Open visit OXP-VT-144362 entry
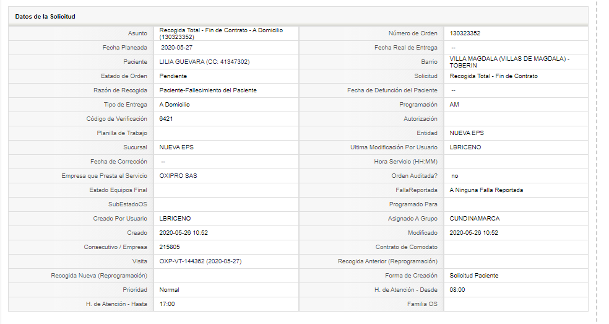This screenshot has height=324, width=609. click(x=201, y=261)
